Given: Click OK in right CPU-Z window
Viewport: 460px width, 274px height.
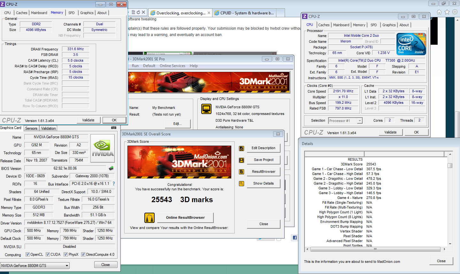Looking at the screenshot, I should pos(417,132).
